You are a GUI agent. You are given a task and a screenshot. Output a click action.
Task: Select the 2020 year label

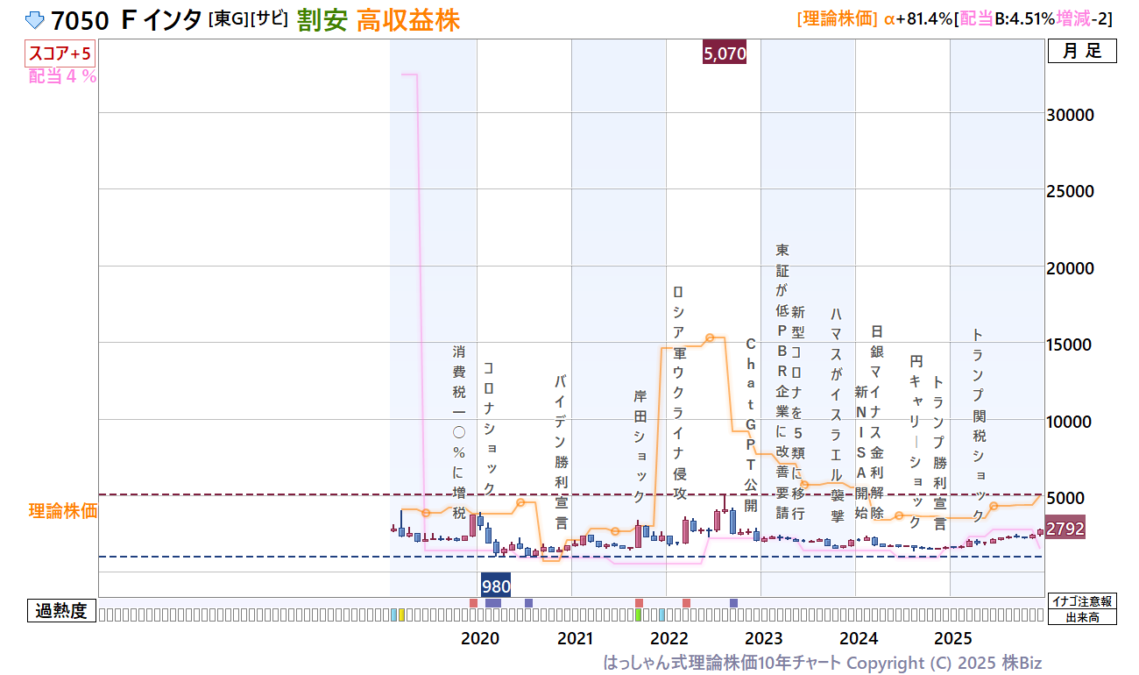coord(480,638)
